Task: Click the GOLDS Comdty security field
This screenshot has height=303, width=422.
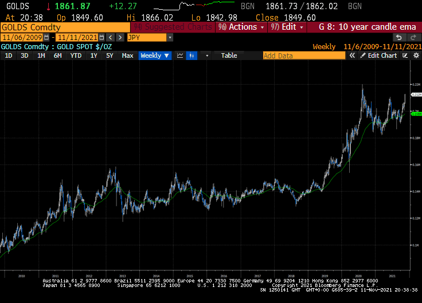Action: pos(65,27)
